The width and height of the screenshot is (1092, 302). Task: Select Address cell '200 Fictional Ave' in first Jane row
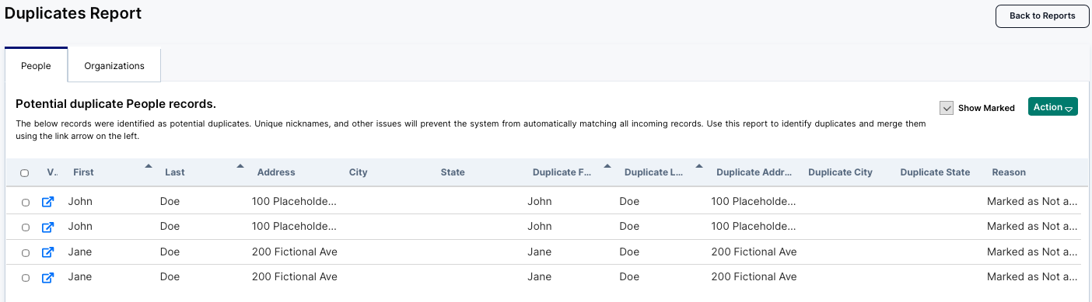point(295,252)
